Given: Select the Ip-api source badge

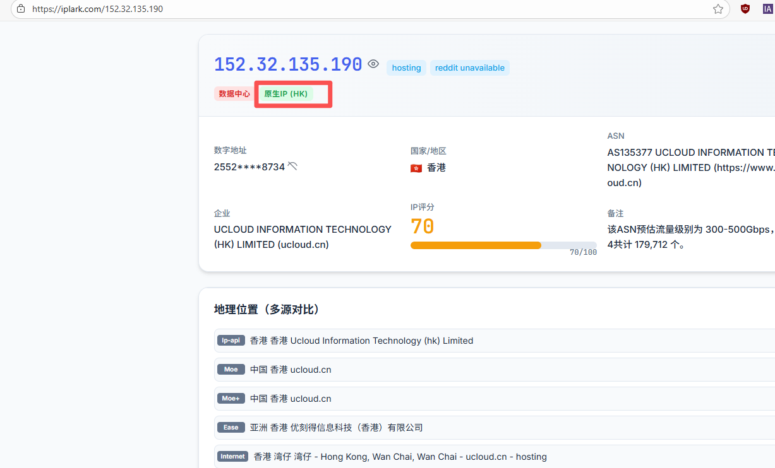Looking at the screenshot, I should (x=231, y=341).
